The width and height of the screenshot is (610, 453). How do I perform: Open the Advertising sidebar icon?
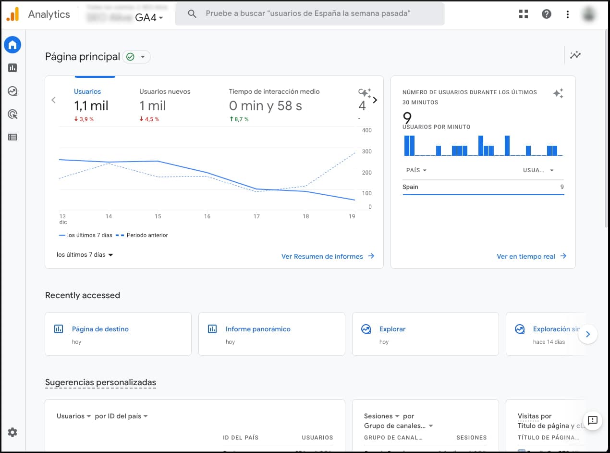(12, 114)
